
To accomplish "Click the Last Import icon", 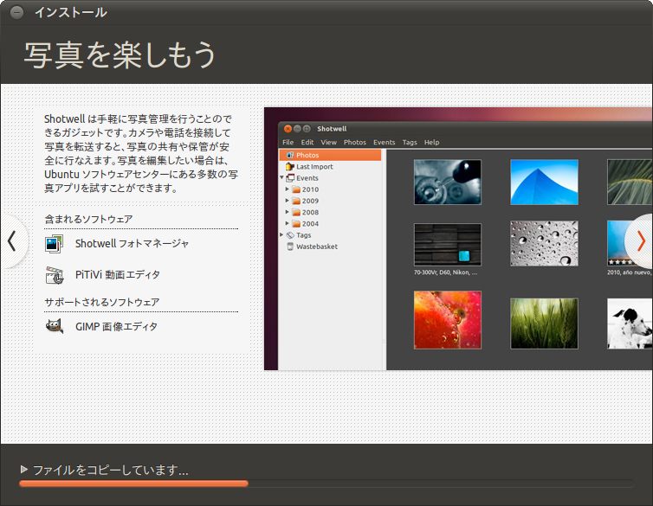I will click(x=290, y=167).
